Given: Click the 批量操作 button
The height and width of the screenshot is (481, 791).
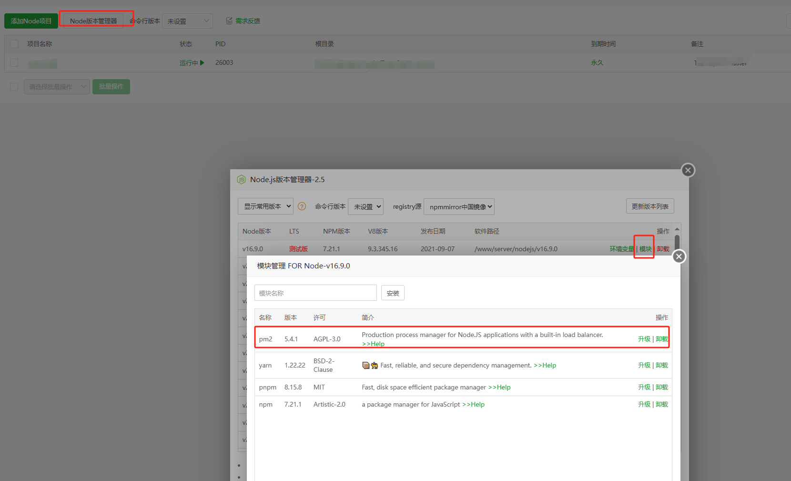Looking at the screenshot, I should [111, 87].
